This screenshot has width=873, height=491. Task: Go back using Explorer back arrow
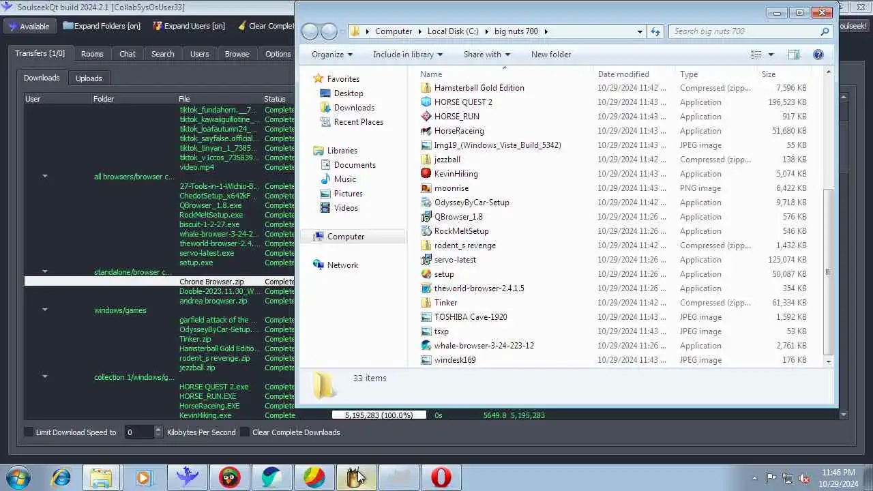(310, 31)
